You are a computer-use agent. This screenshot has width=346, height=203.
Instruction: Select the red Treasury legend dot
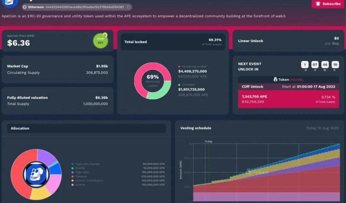[73, 176]
